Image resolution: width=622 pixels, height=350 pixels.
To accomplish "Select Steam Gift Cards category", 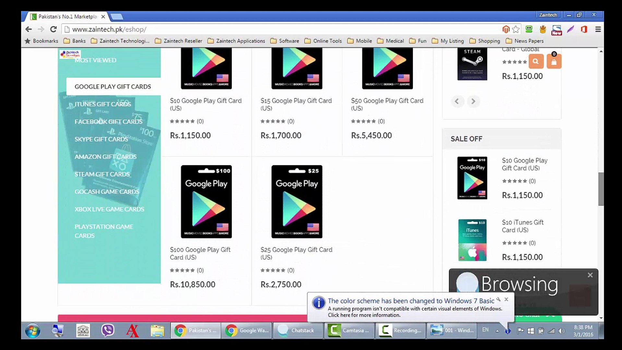I will (102, 174).
